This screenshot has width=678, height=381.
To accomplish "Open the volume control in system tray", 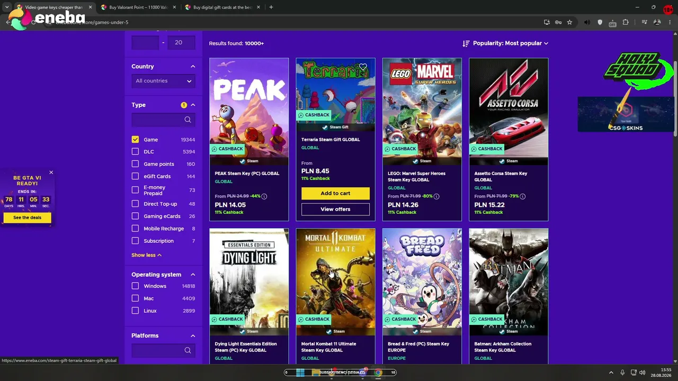I will click(x=642, y=373).
